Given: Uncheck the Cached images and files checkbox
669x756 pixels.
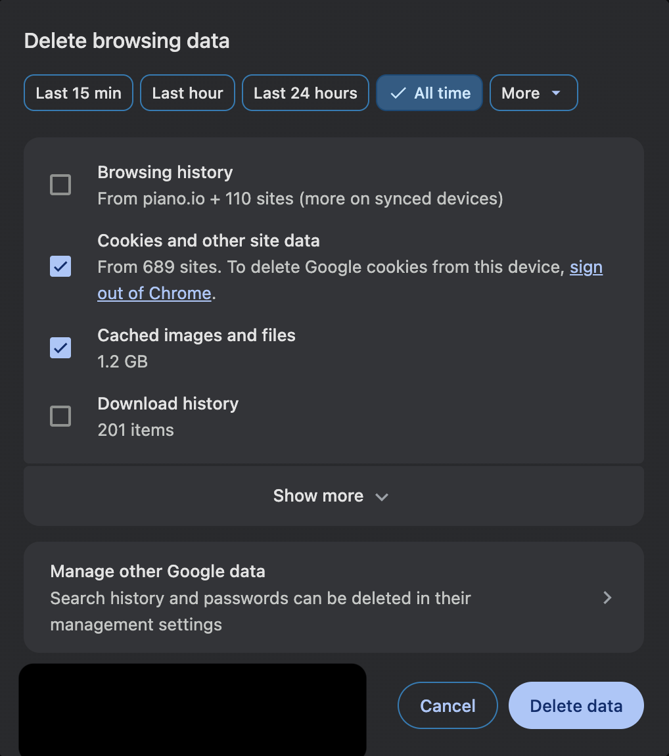Looking at the screenshot, I should tap(60, 348).
